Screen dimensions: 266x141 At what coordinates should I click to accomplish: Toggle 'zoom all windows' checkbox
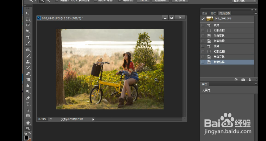coord(96,1)
